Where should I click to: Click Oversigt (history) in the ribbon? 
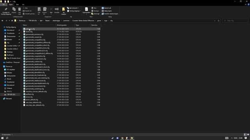click(x=95, y=14)
